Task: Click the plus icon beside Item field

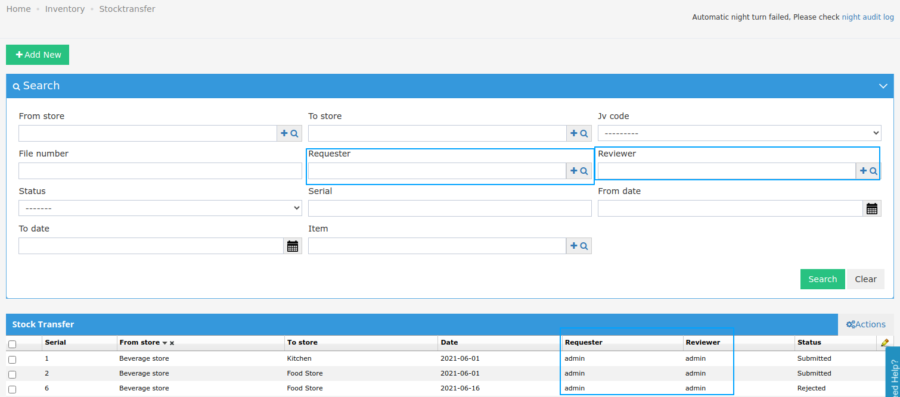Action: pos(574,246)
